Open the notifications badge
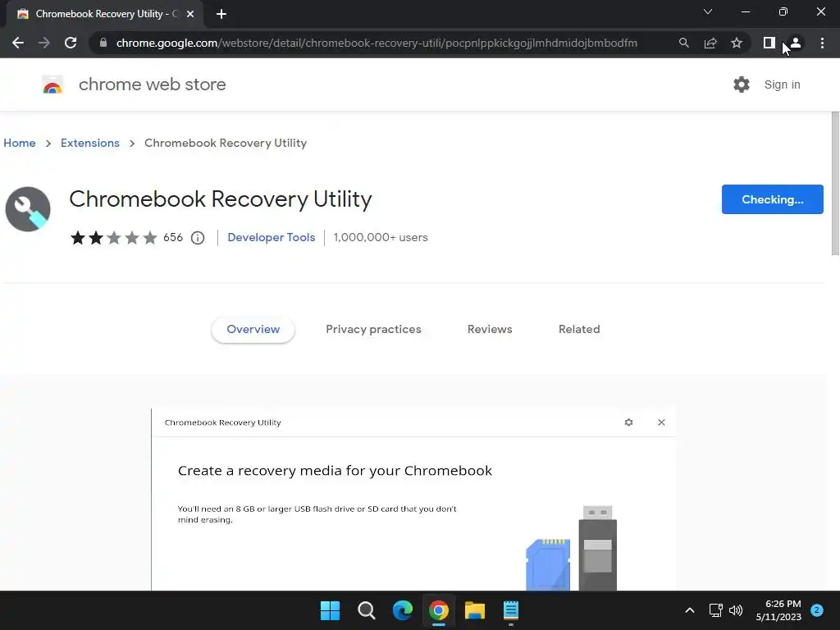 pos(817,609)
